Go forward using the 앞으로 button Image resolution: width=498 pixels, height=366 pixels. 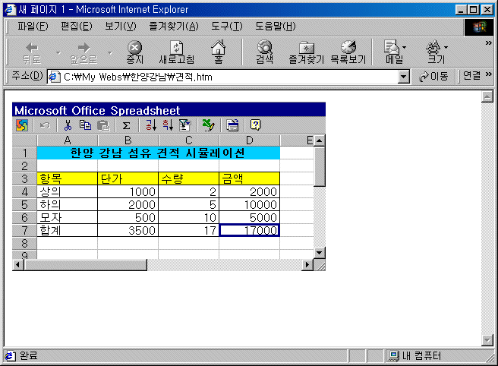click(84, 52)
